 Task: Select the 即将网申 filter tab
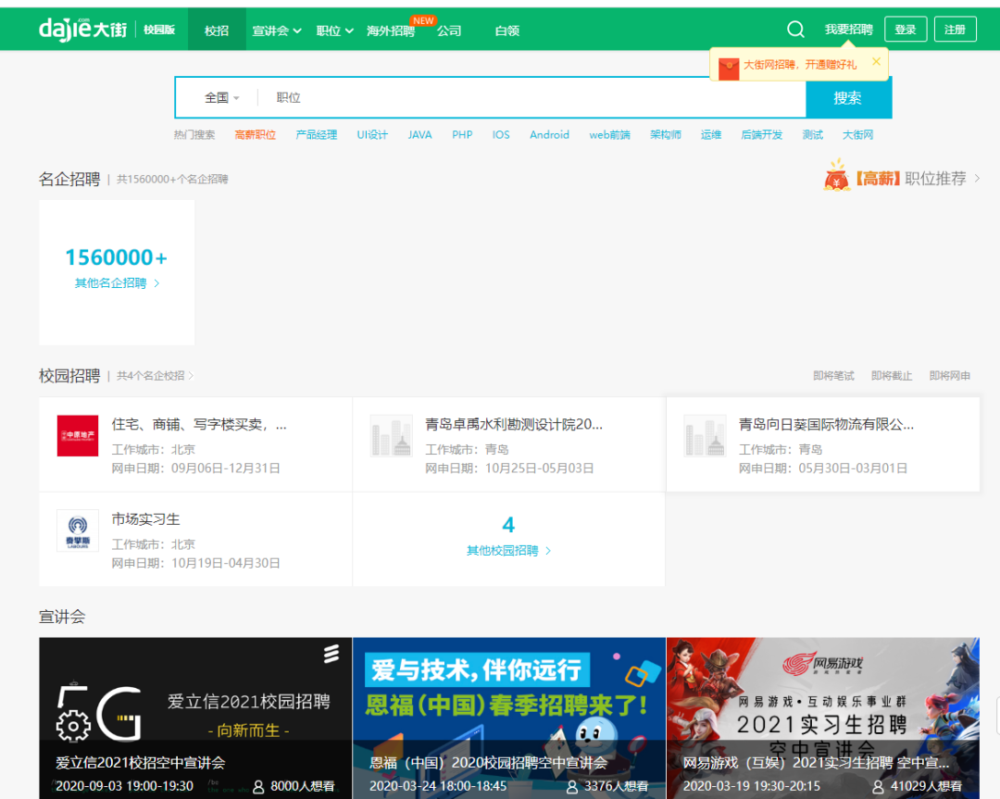[950, 376]
